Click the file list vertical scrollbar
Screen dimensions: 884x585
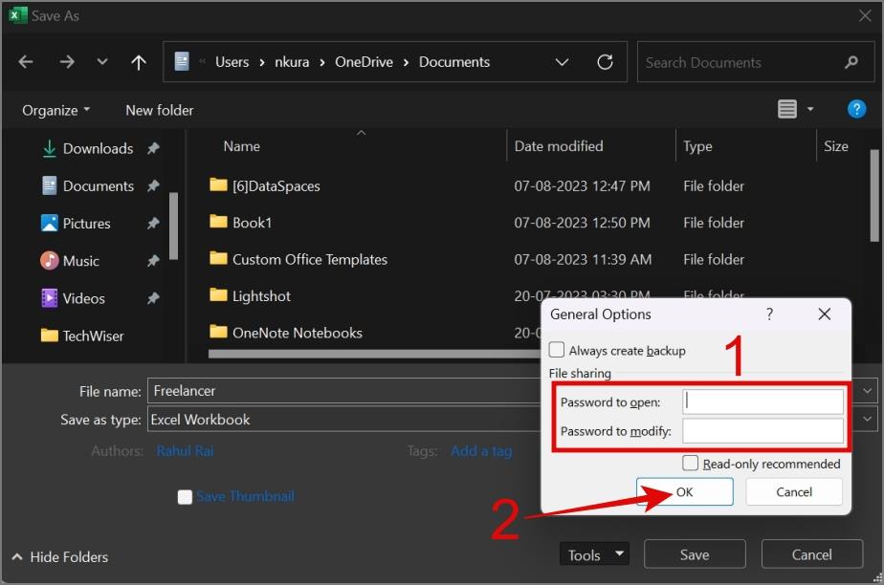coord(873,195)
